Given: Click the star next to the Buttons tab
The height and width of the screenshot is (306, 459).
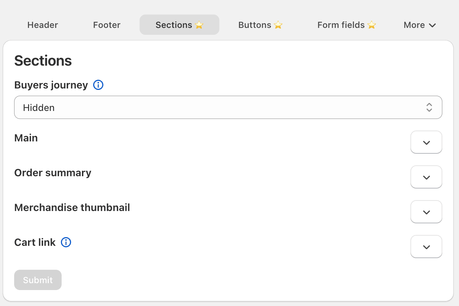Looking at the screenshot, I should (x=278, y=25).
